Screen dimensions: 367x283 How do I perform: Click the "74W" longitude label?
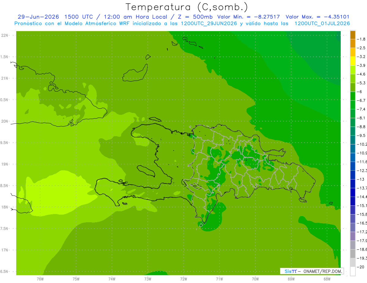(x=112, y=279)
